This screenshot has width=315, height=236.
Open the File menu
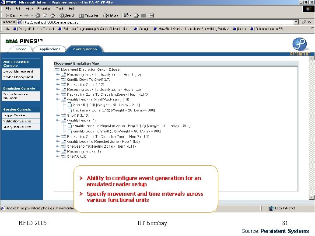[x=8, y=8]
